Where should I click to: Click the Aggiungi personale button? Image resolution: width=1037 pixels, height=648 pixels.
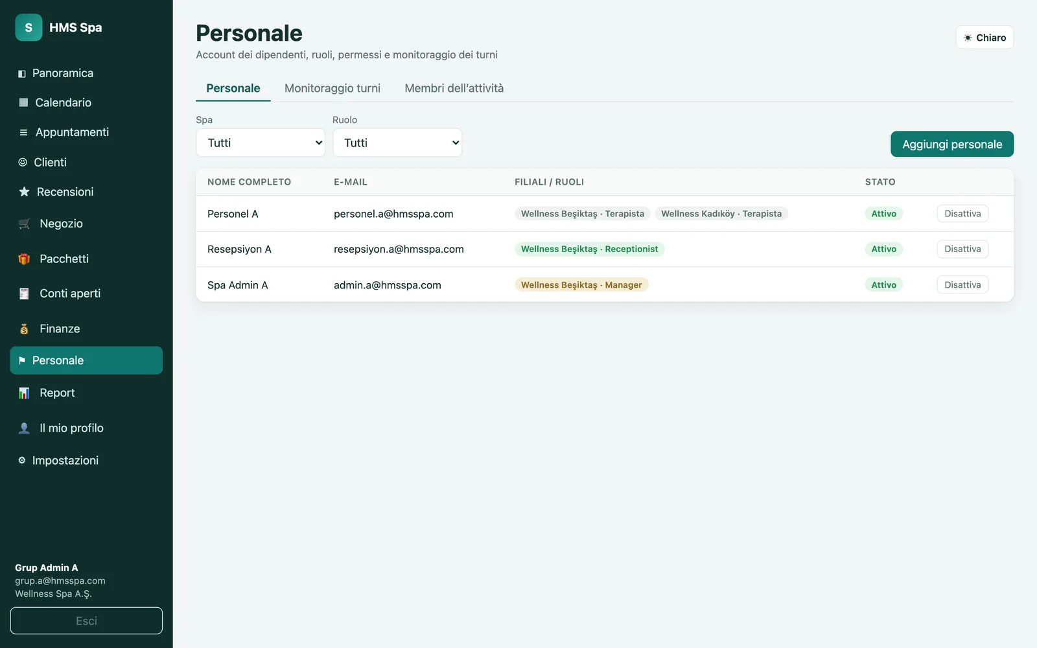pyautogui.click(x=952, y=144)
